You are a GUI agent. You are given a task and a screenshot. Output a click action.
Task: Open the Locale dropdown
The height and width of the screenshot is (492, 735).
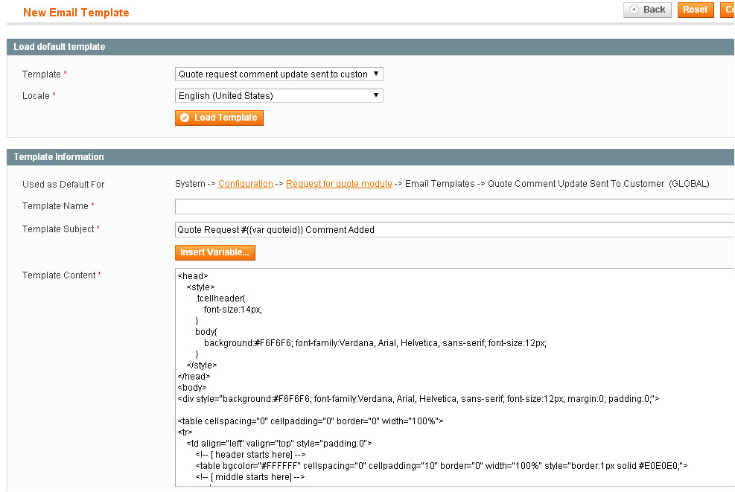click(279, 95)
